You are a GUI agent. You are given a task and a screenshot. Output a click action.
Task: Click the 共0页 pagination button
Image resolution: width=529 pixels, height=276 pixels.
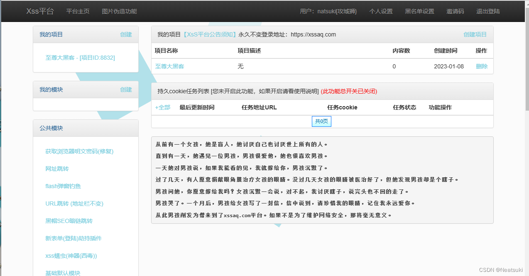(321, 121)
